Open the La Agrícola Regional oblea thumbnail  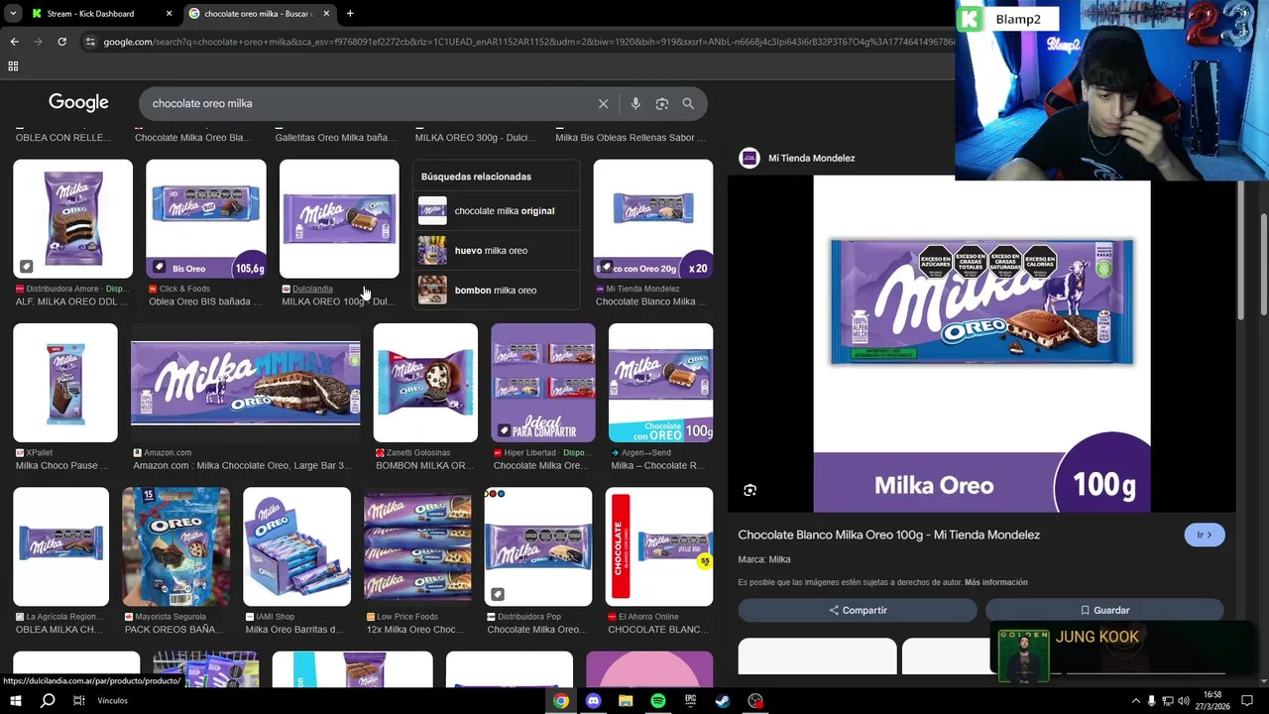(x=60, y=546)
